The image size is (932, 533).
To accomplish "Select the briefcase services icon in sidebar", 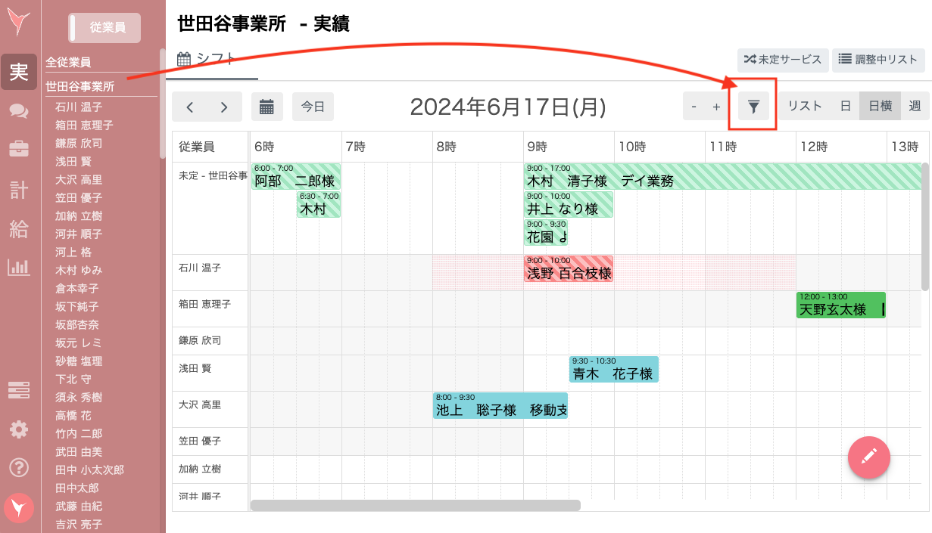I will pyautogui.click(x=19, y=147).
